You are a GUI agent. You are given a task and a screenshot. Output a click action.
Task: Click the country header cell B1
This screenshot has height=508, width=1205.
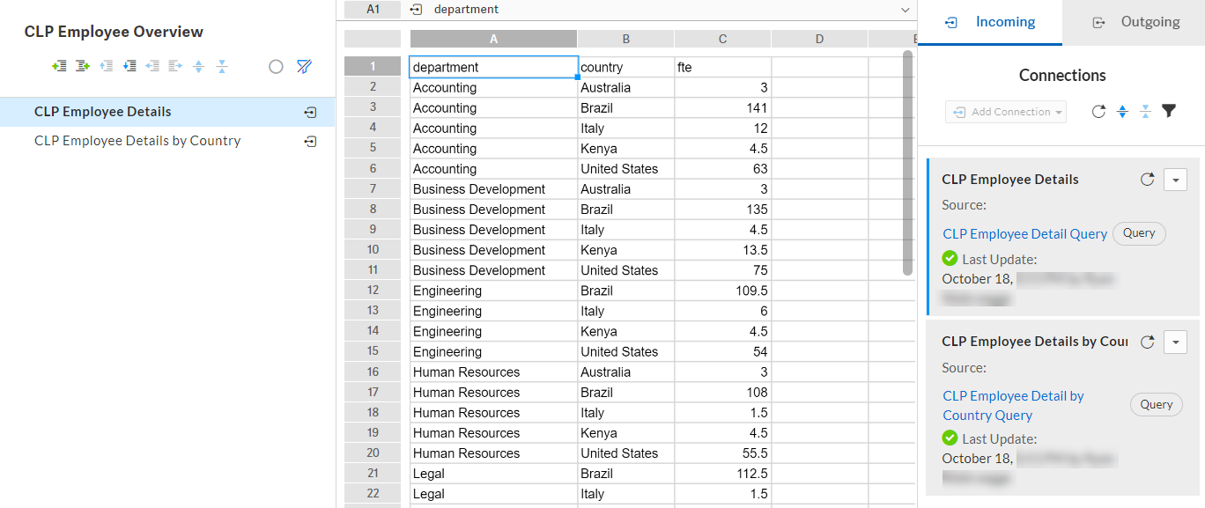coord(626,67)
